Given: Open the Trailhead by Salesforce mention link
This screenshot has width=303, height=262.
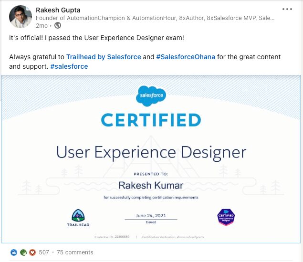Looking at the screenshot, I should (104, 57).
